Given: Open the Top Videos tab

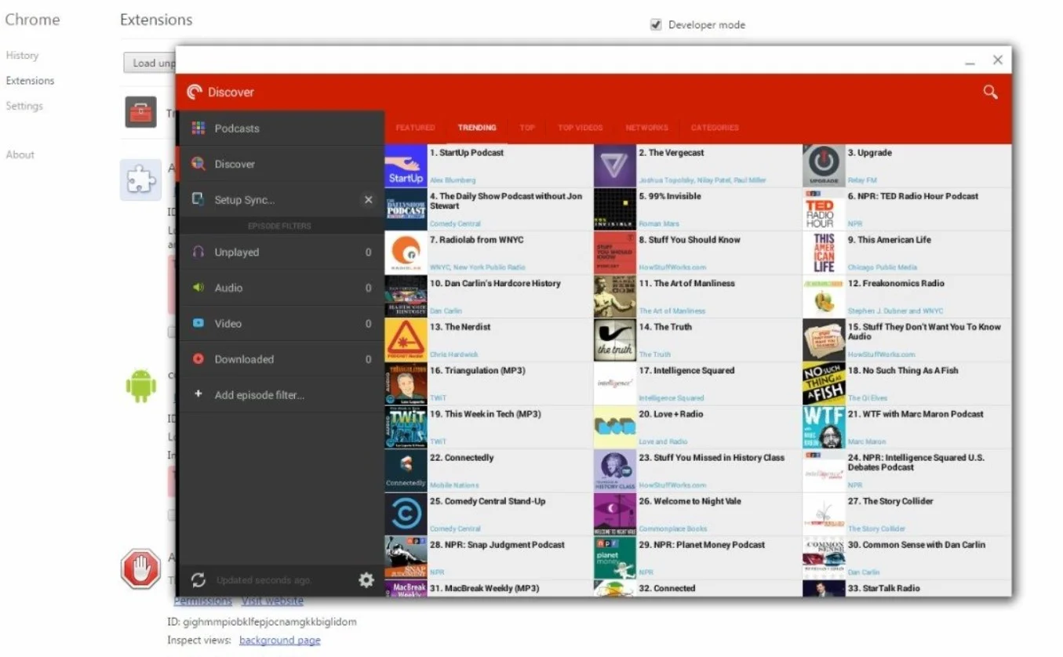Looking at the screenshot, I should [581, 128].
